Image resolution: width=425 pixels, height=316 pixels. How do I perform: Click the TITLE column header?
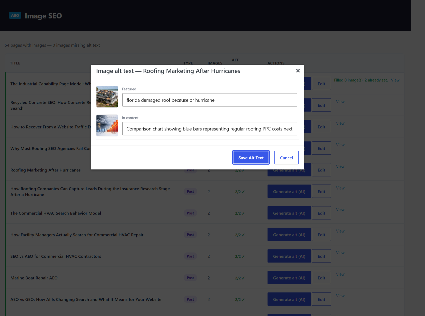(15, 63)
